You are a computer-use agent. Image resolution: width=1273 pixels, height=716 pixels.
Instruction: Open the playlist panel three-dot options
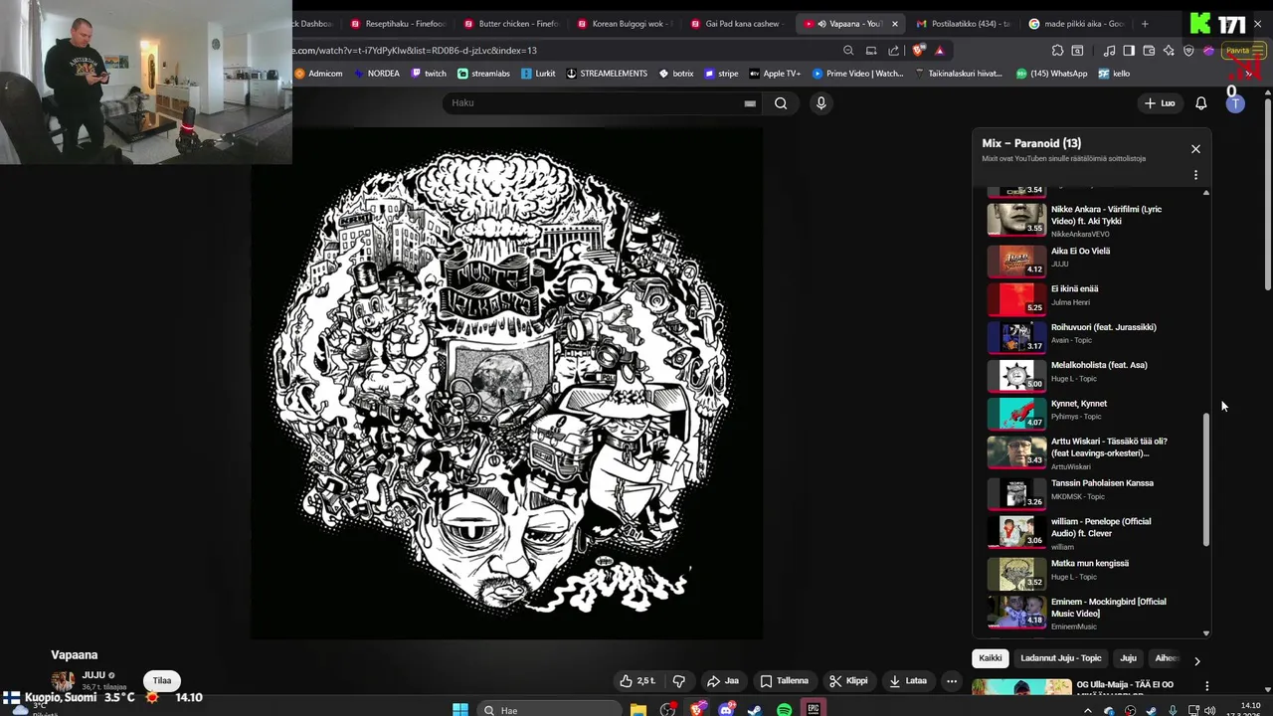tap(1195, 175)
